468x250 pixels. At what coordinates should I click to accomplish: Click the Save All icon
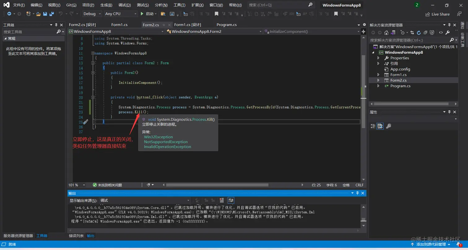click(x=52, y=14)
